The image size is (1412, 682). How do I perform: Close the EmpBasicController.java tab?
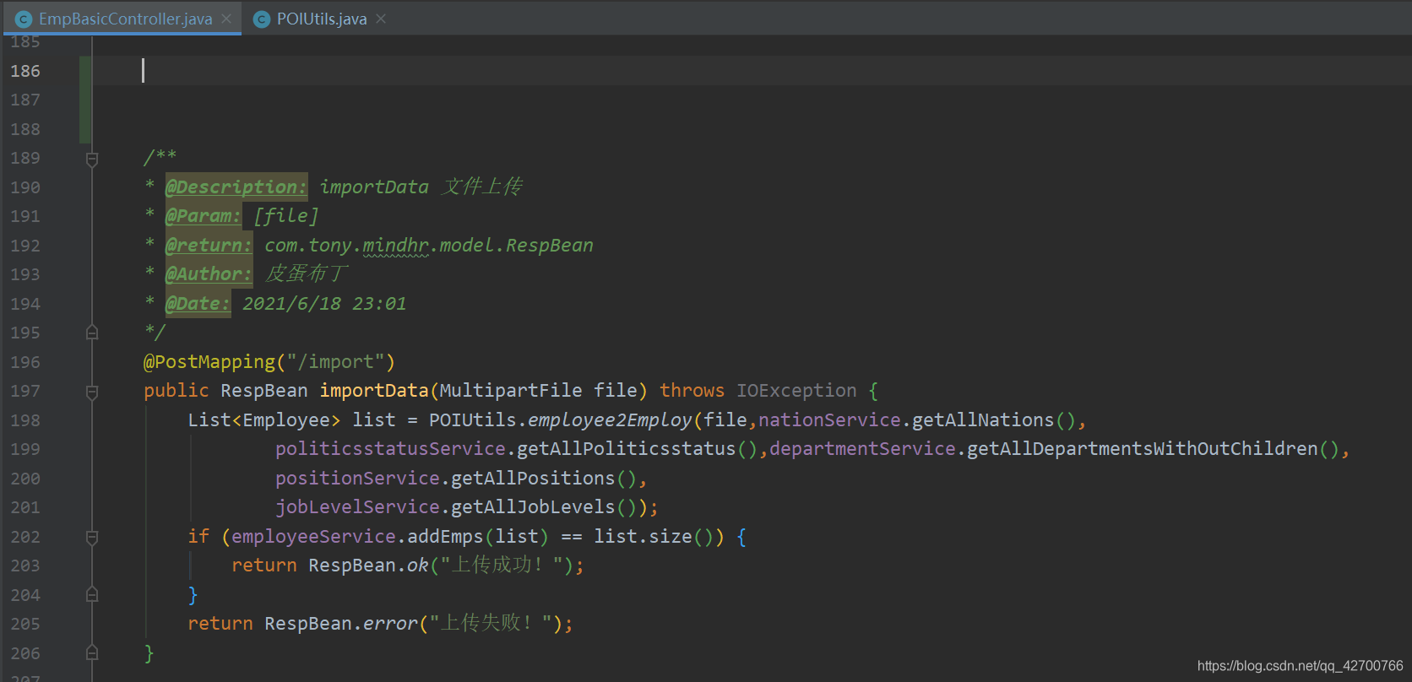point(226,19)
